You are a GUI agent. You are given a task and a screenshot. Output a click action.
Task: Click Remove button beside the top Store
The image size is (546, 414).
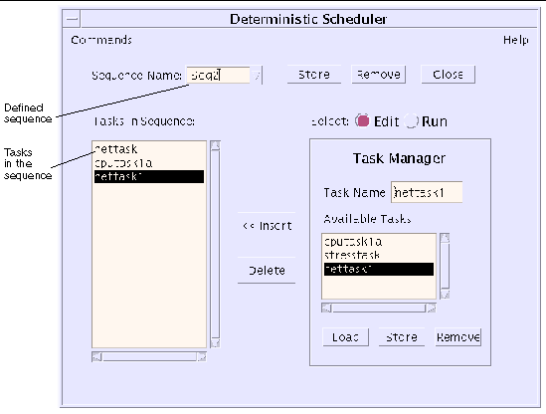pyautogui.click(x=379, y=75)
